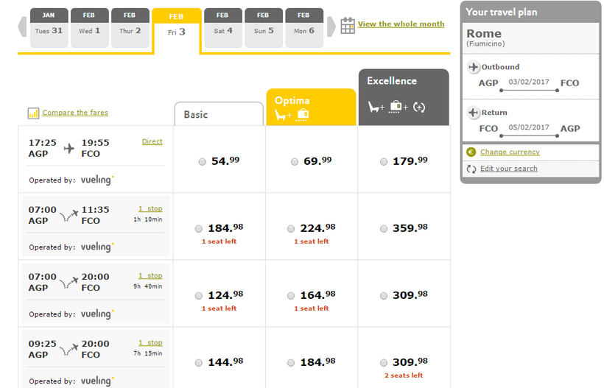Viewport: 604px width, 388px height.
Task: Pick the 124.98 Basic fare with 9h 40min stop
Action: click(x=199, y=295)
